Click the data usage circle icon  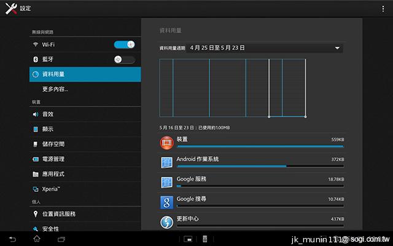click(36, 74)
